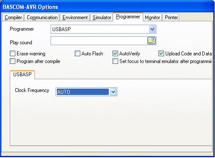Select the Simulator tab
This screenshot has height=158, width=215.
click(102, 17)
